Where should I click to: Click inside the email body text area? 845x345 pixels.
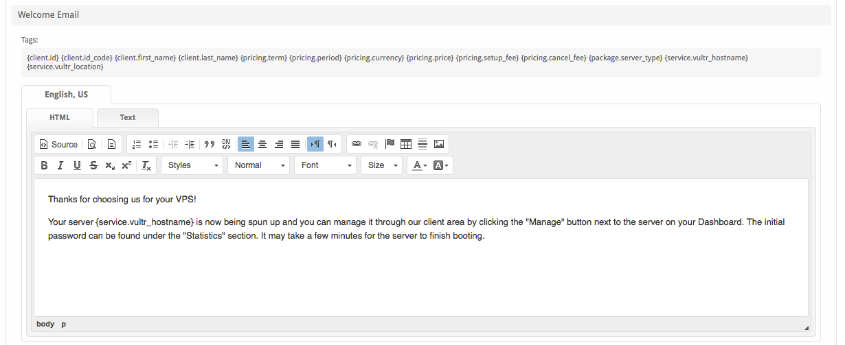coord(420,274)
